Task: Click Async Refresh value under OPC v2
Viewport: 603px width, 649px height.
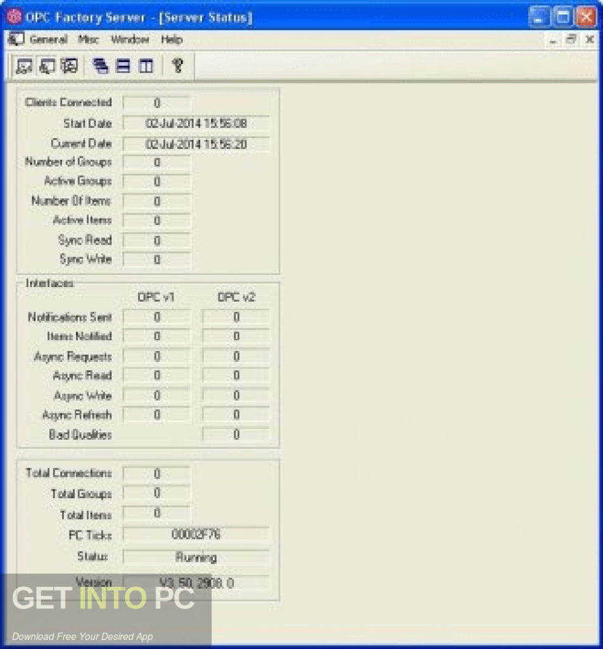Action: click(x=236, y=414)
